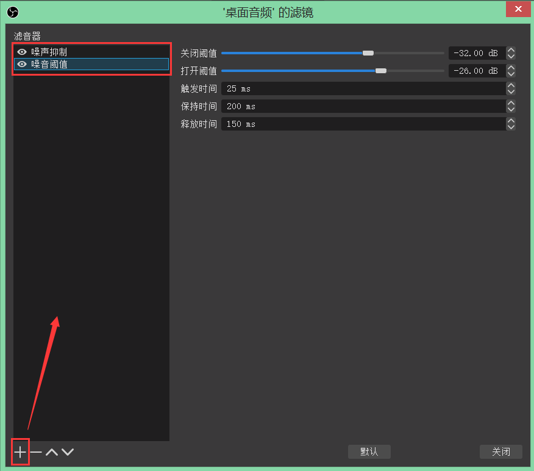This screenshot has height=471, width=534.
Task: Decrease 打开阈值 using its stepper down arrow
Action: 511,74
